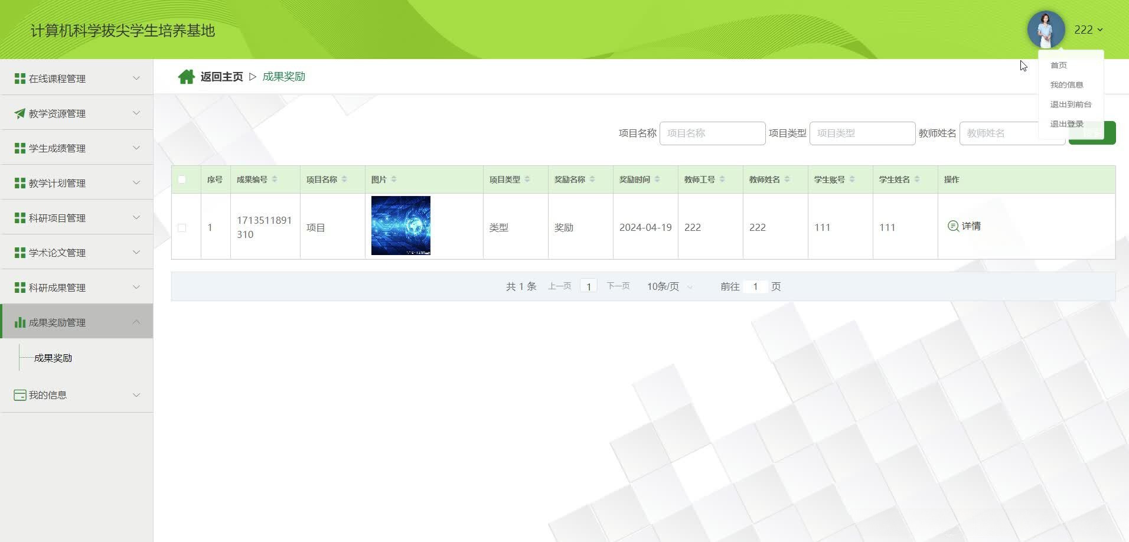Select 退出到前台 in user menu
The height and width of the screenshot is (542, 1129).
point(1071,104)
